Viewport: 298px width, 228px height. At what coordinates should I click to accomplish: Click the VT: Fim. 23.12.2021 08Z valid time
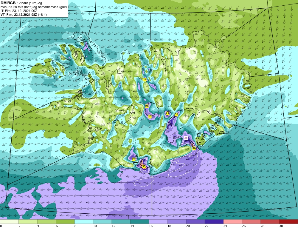tap(19, 15)
